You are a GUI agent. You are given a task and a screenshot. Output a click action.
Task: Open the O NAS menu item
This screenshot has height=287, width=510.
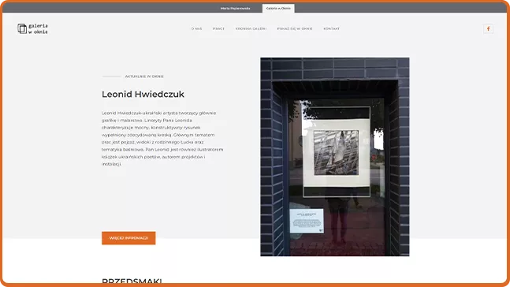[196, 28]
